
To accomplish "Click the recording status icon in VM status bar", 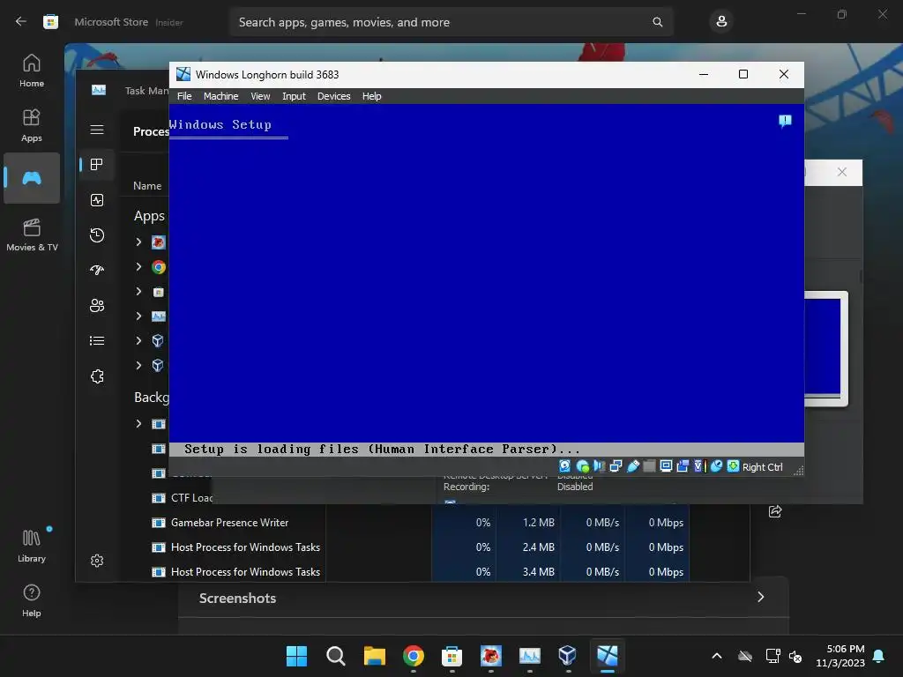I will pos(683,466).
